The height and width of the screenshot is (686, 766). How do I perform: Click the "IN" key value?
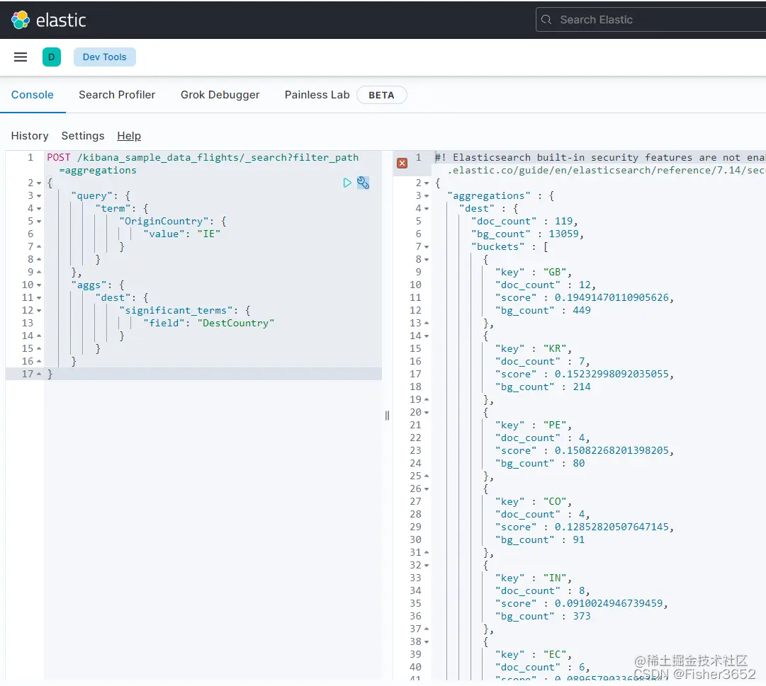point(554,578)
